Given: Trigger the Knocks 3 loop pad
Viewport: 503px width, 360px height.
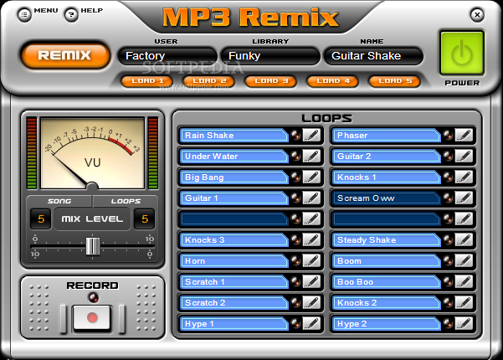Looking at the screenshot, I should point(234,239).
